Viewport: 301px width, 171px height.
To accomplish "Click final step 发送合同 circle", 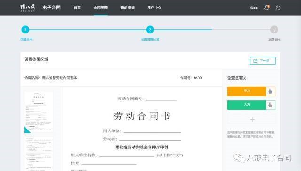I will click(274, 30).
